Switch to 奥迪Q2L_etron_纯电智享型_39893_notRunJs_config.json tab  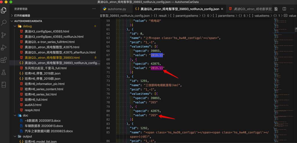pyautogui.click(x=179, y=9)
